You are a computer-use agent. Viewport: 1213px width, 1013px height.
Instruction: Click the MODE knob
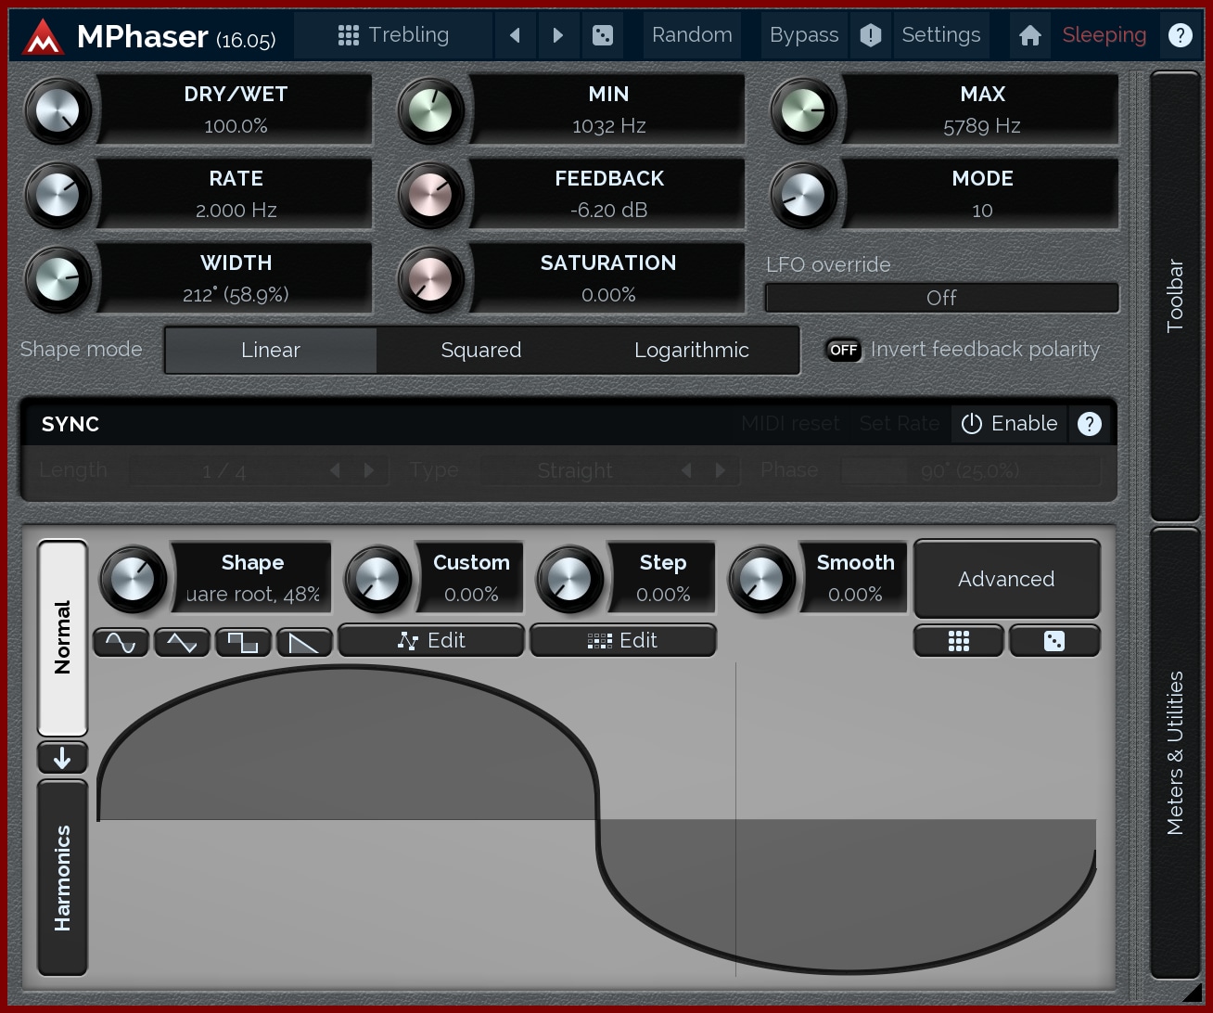[x=803, y=195]
